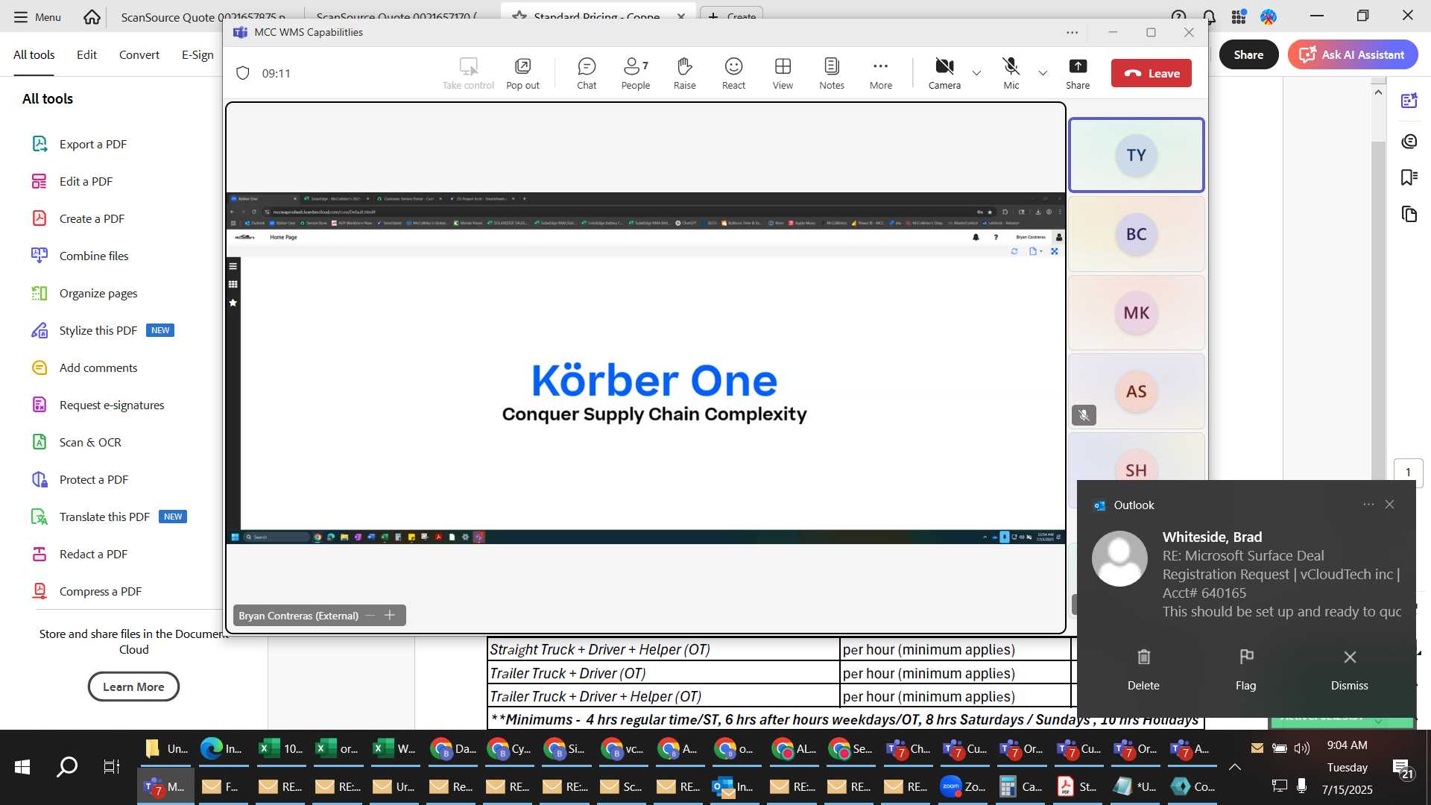
Task: Open Windows Start menu
Action: (22, 766)
